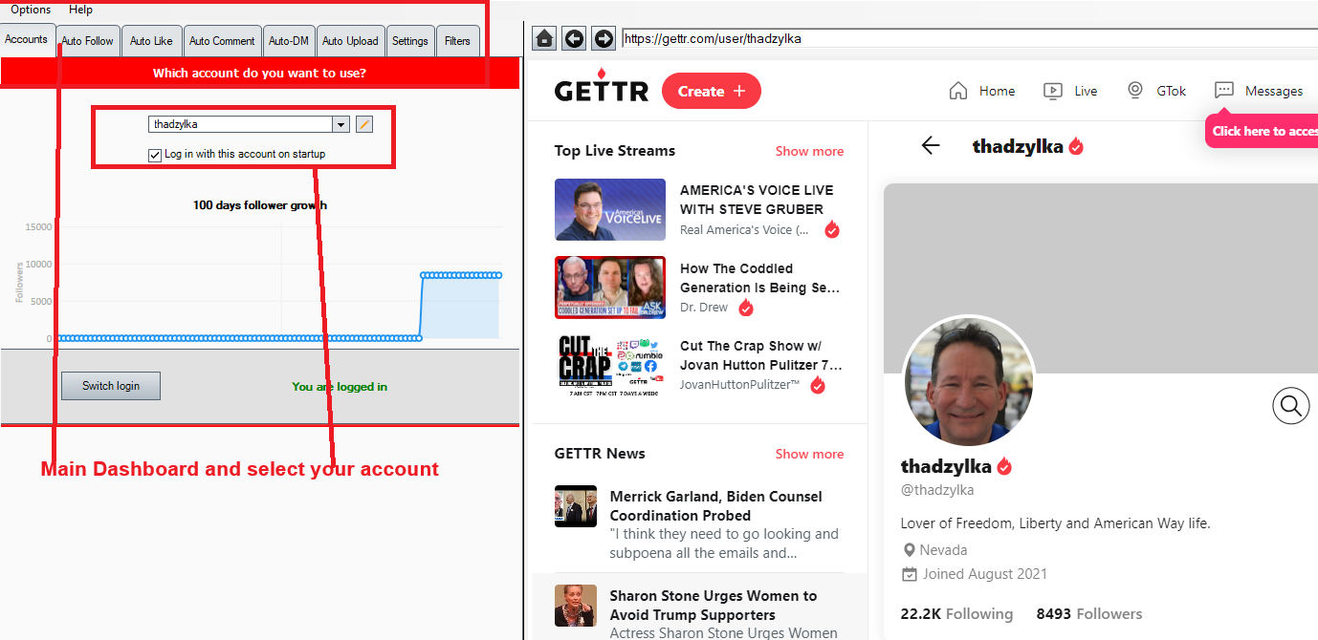Click the magnifier search icon on the profile
This screenshot has width=1318, height=640.
pos(1290,406)
